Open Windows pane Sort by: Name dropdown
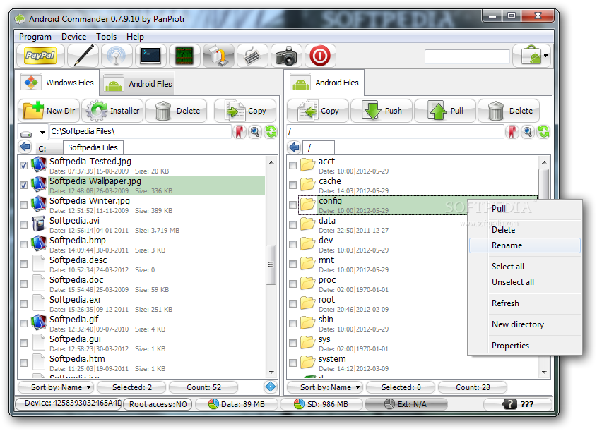 [56, 387]
